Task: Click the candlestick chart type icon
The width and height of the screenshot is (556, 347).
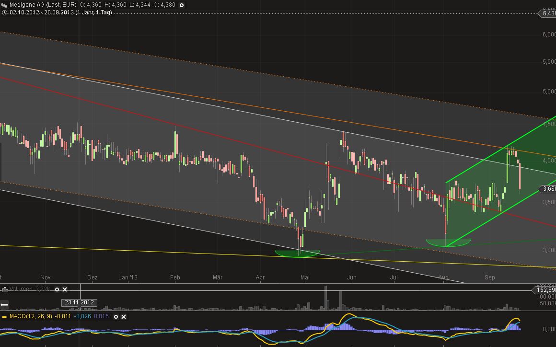Action: [4, 5]
